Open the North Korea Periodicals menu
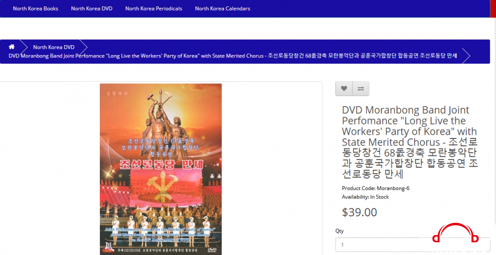 click(x=153, y=8)
